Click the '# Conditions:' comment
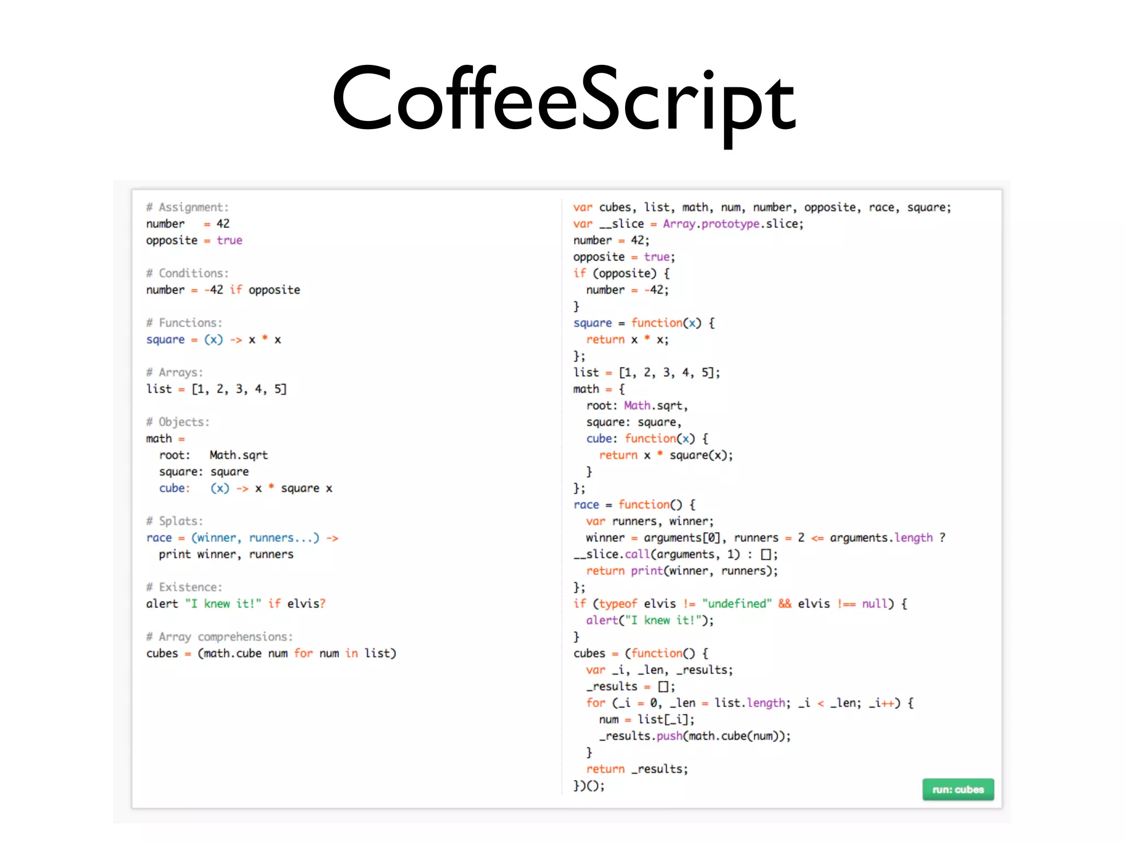The width and height of the screenshot is (1125, 844). 187,273
